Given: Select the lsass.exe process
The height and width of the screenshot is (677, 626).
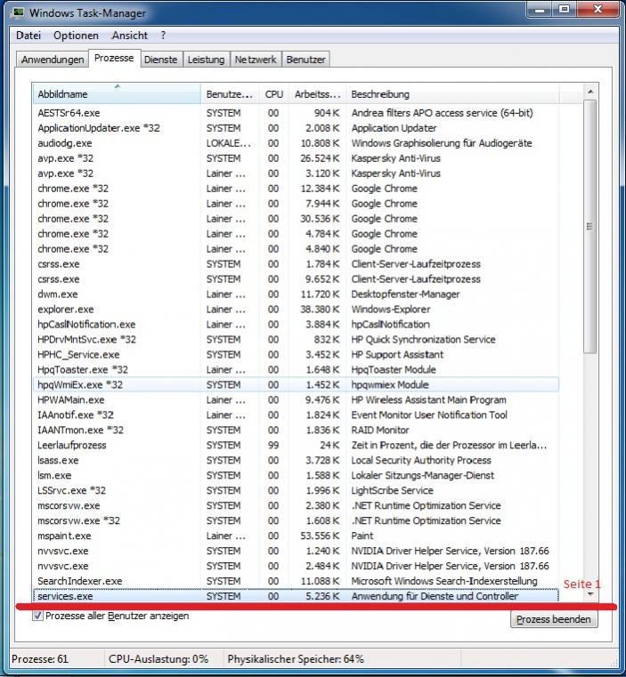Looking at the screenshot, I should click(x=296, y=460).
